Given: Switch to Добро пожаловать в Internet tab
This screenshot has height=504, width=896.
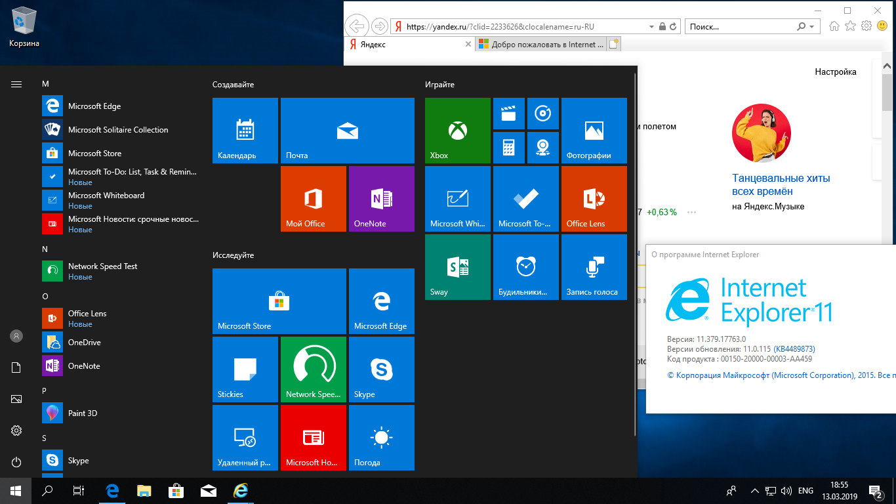Looking at the screenshot, I should tap(541, 45).
